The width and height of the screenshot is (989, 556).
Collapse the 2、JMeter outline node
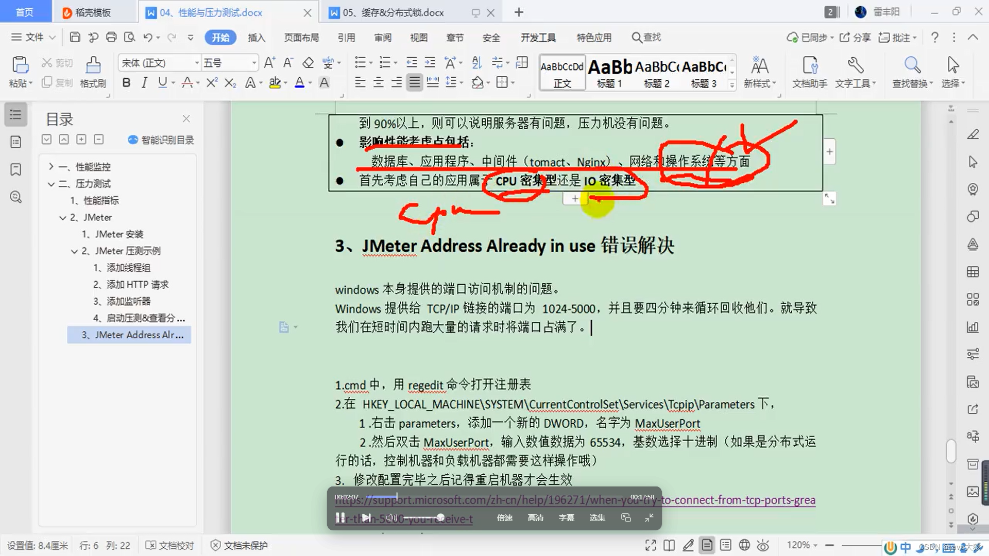pos(62,217)
